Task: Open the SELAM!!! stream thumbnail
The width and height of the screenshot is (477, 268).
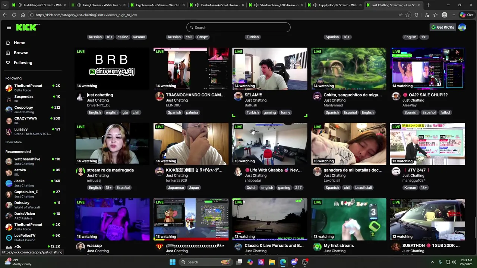Action: coord(270,68)
